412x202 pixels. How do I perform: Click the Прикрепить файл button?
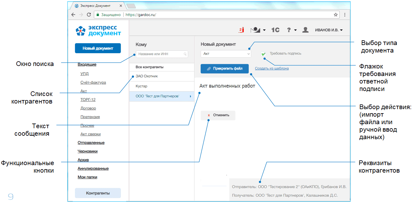[224, 68]
